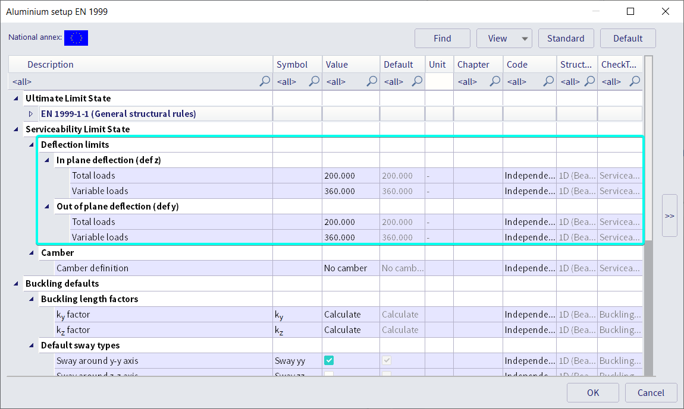Click the EU national annex flag icon
This screenshot has width=684, height=409.
pos(76,37)
